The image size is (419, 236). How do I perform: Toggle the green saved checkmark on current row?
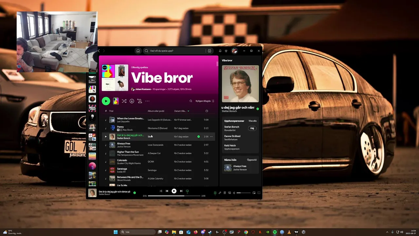[198, 137]
